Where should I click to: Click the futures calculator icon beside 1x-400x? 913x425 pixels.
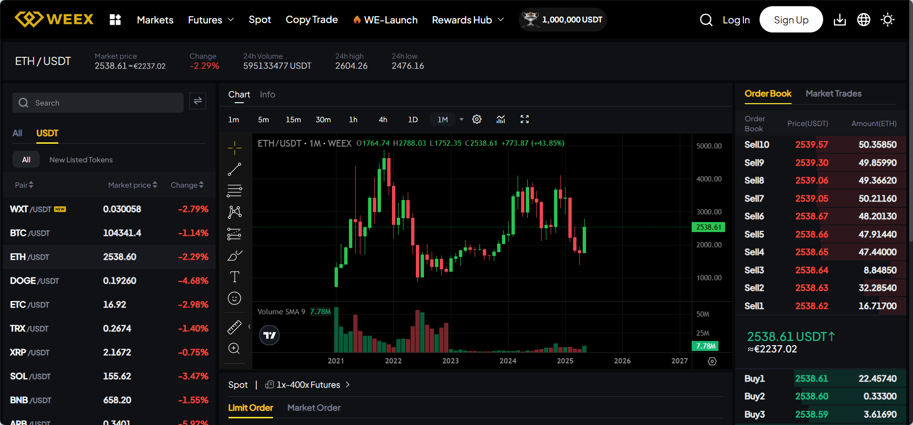click(x=270, y=385)
